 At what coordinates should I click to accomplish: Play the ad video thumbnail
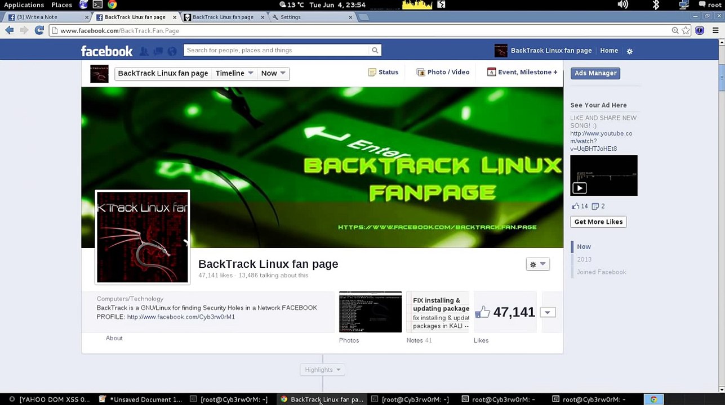(604, 175)
